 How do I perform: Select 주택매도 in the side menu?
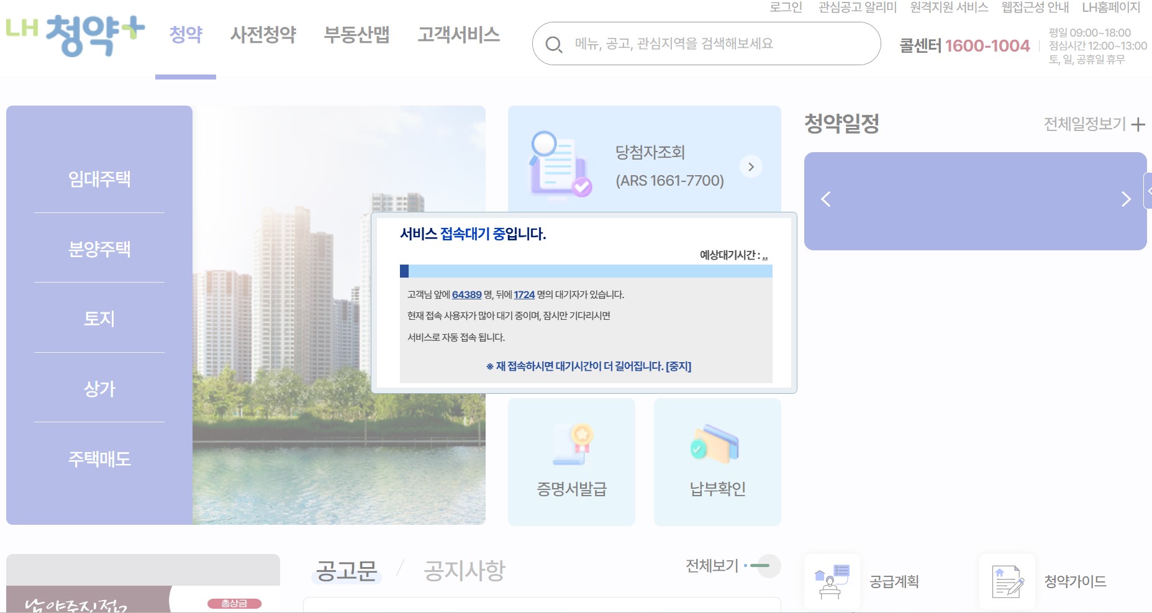coord(99,459)
